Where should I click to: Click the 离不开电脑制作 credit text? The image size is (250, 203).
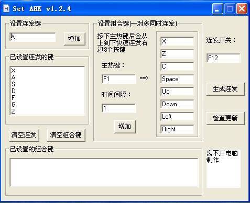[x=222, y=156]
